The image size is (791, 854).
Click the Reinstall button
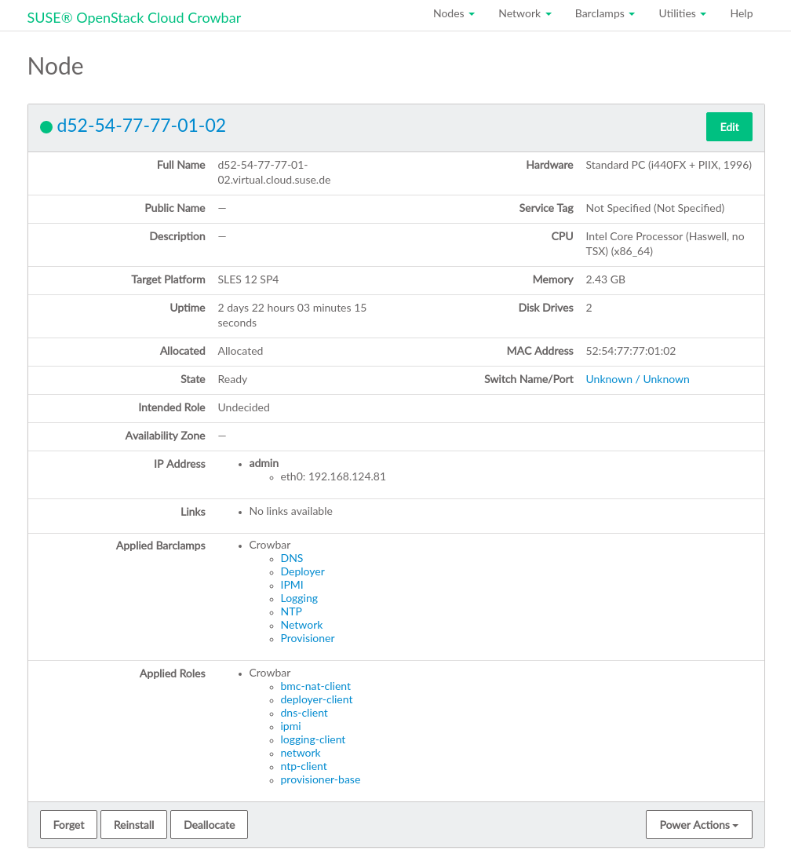click(x=133, y=825)
